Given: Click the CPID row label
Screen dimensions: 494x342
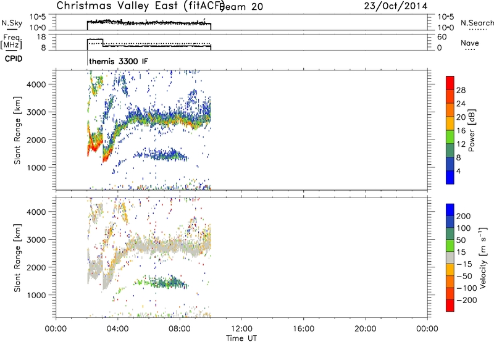Looking at the screenshot, I should pos(14,59).
